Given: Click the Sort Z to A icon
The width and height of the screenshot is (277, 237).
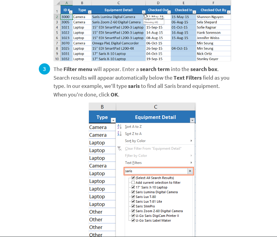Looking at the screenshot, I should click(119, 133).
